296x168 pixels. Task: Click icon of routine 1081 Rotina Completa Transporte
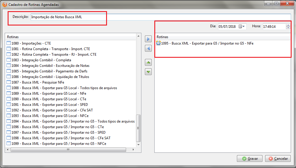coord(9,49)
